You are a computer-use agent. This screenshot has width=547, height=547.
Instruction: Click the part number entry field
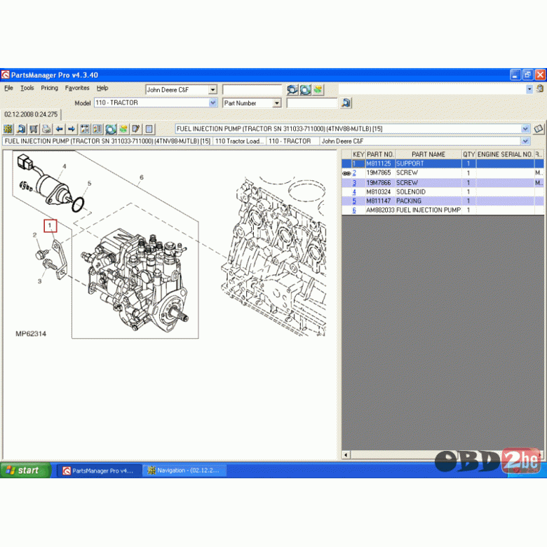(x=312, y=103)
